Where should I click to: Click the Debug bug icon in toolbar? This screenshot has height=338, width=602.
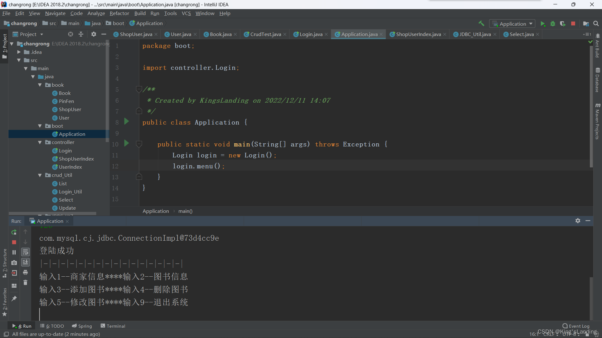pyautogui.click(x=553, y=24)
